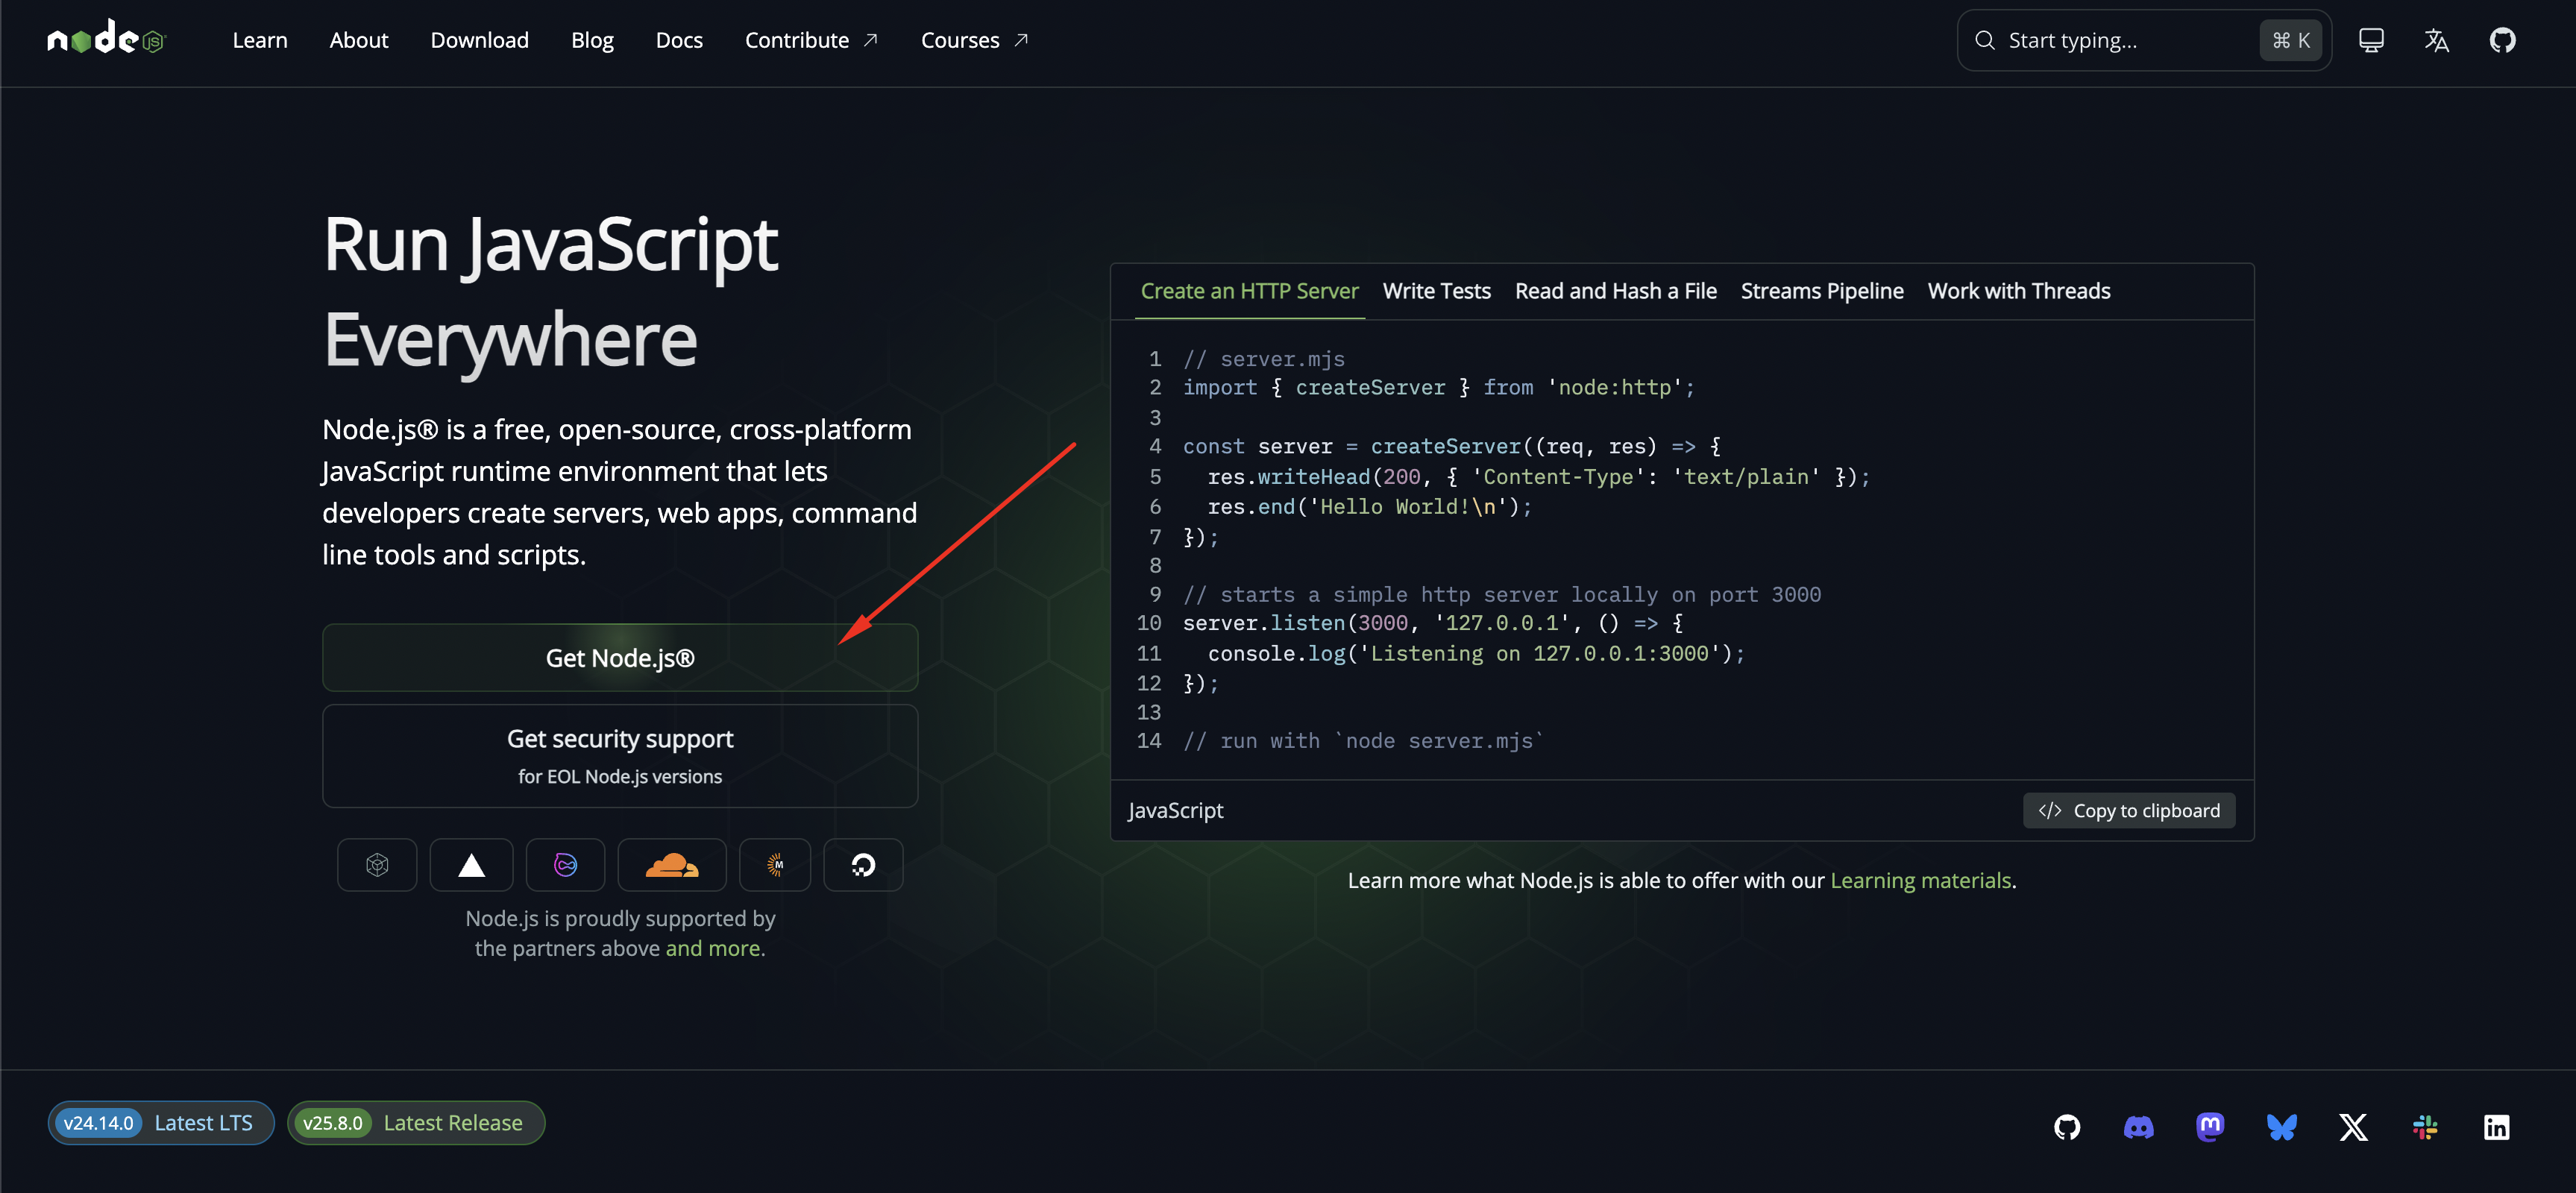Click the Vercel triangle partner logo
Image resolution: width=2576 pixels, height=1193 pixels.
(x=471, y=865)
